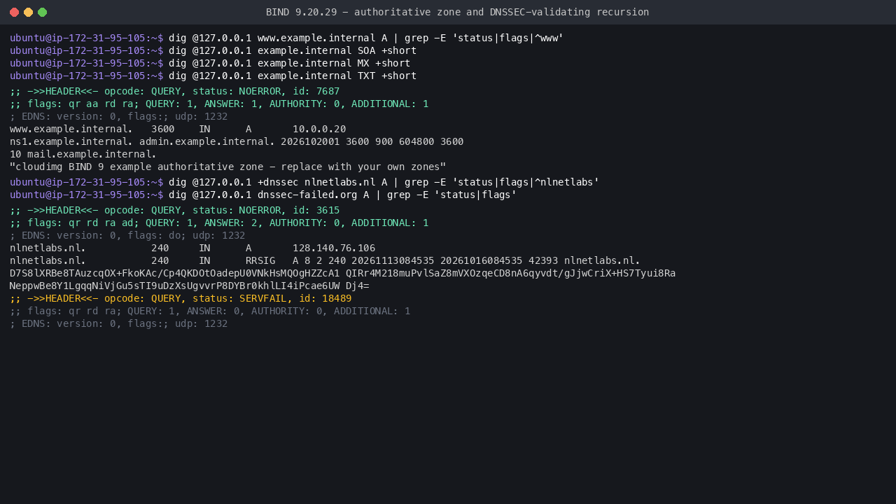This screenshot has width=896, height=504.
Task: Select the quoted 'cloudimg BIND 9' TXT record
Action: [x=228, y=167]
